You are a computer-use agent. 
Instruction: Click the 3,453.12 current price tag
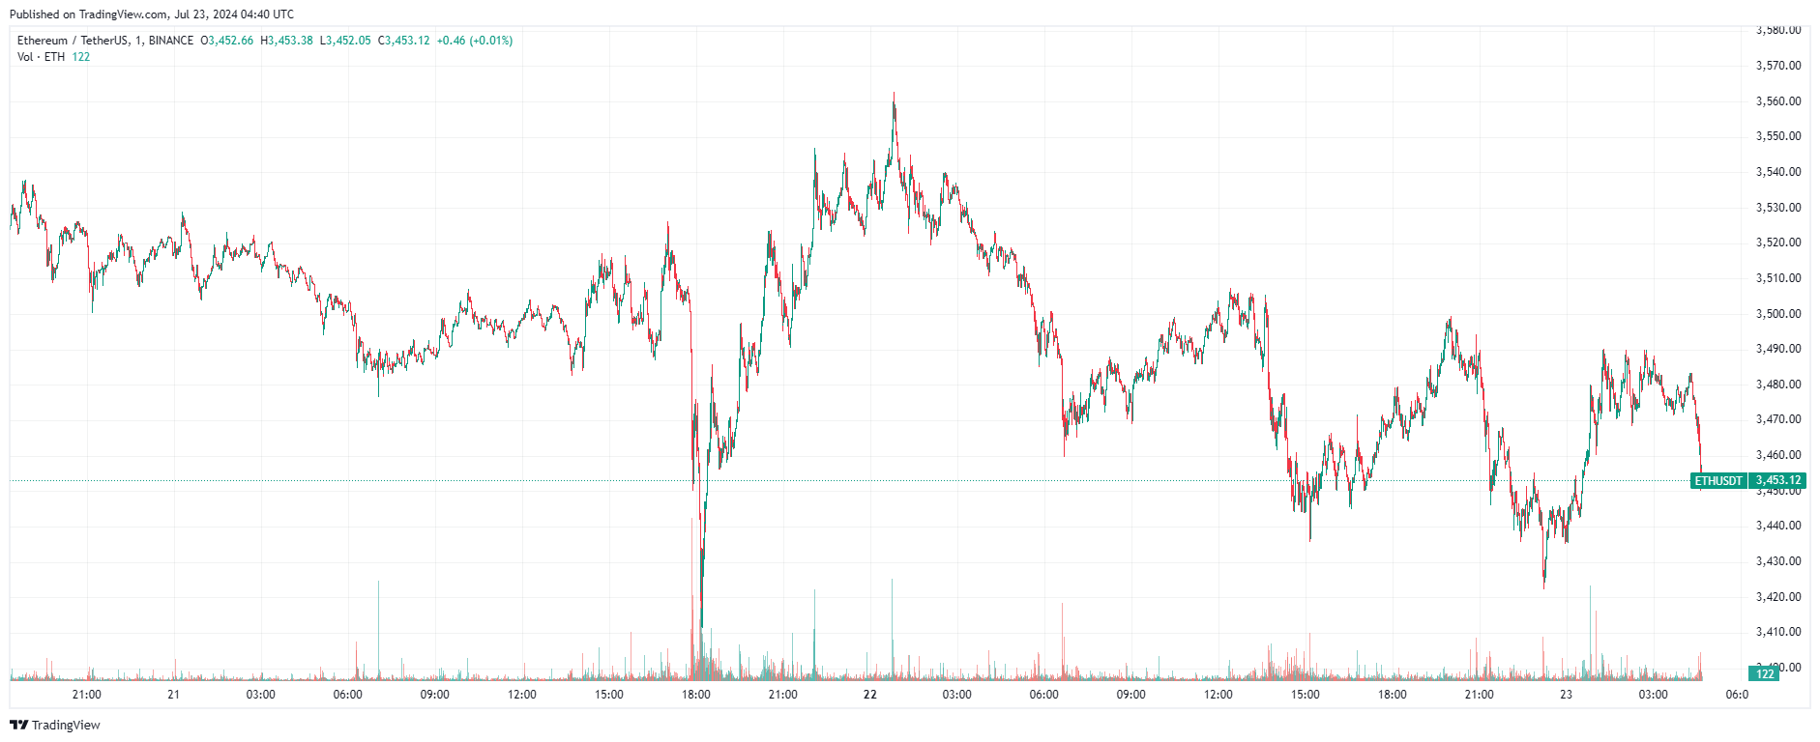[x=1778, y=480]
